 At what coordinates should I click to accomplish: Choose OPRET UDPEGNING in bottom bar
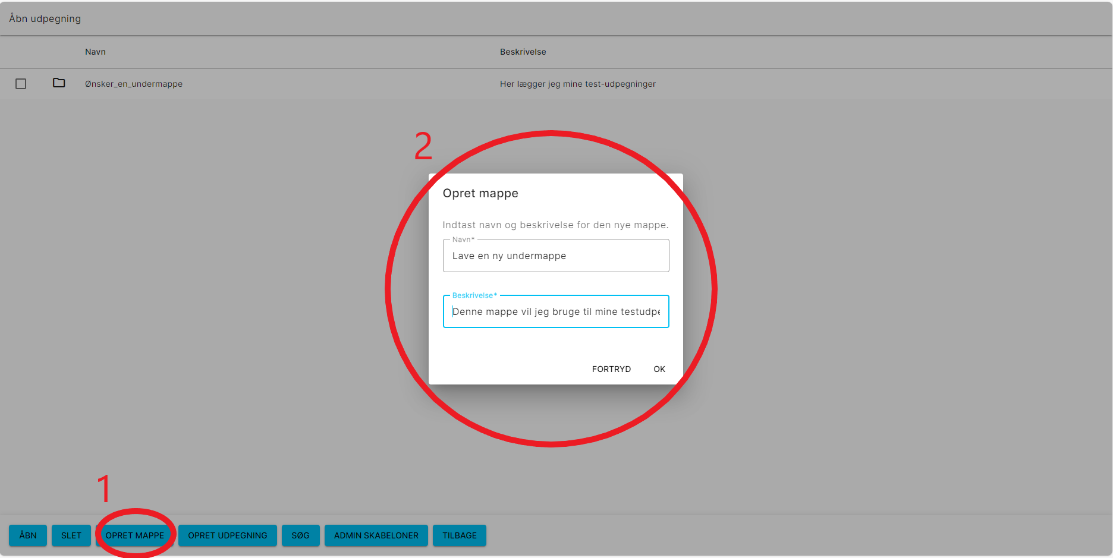coord(227,535)
